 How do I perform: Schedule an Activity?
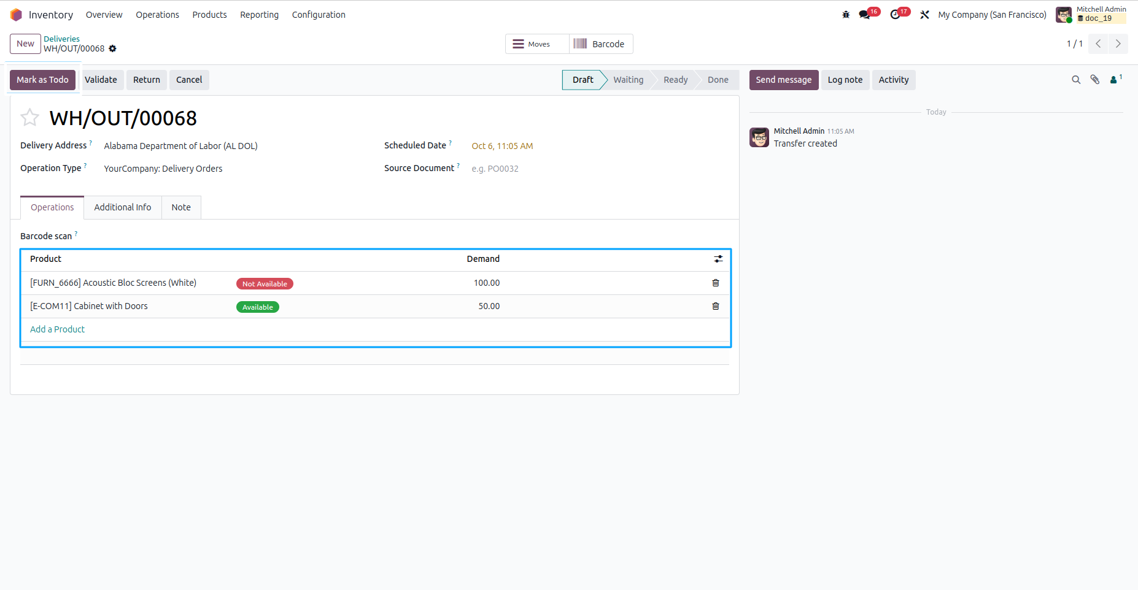(894, 80)
